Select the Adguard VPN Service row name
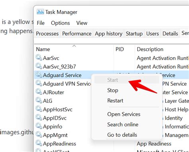Viewport: 189px width, 152px height. [67, 84]
